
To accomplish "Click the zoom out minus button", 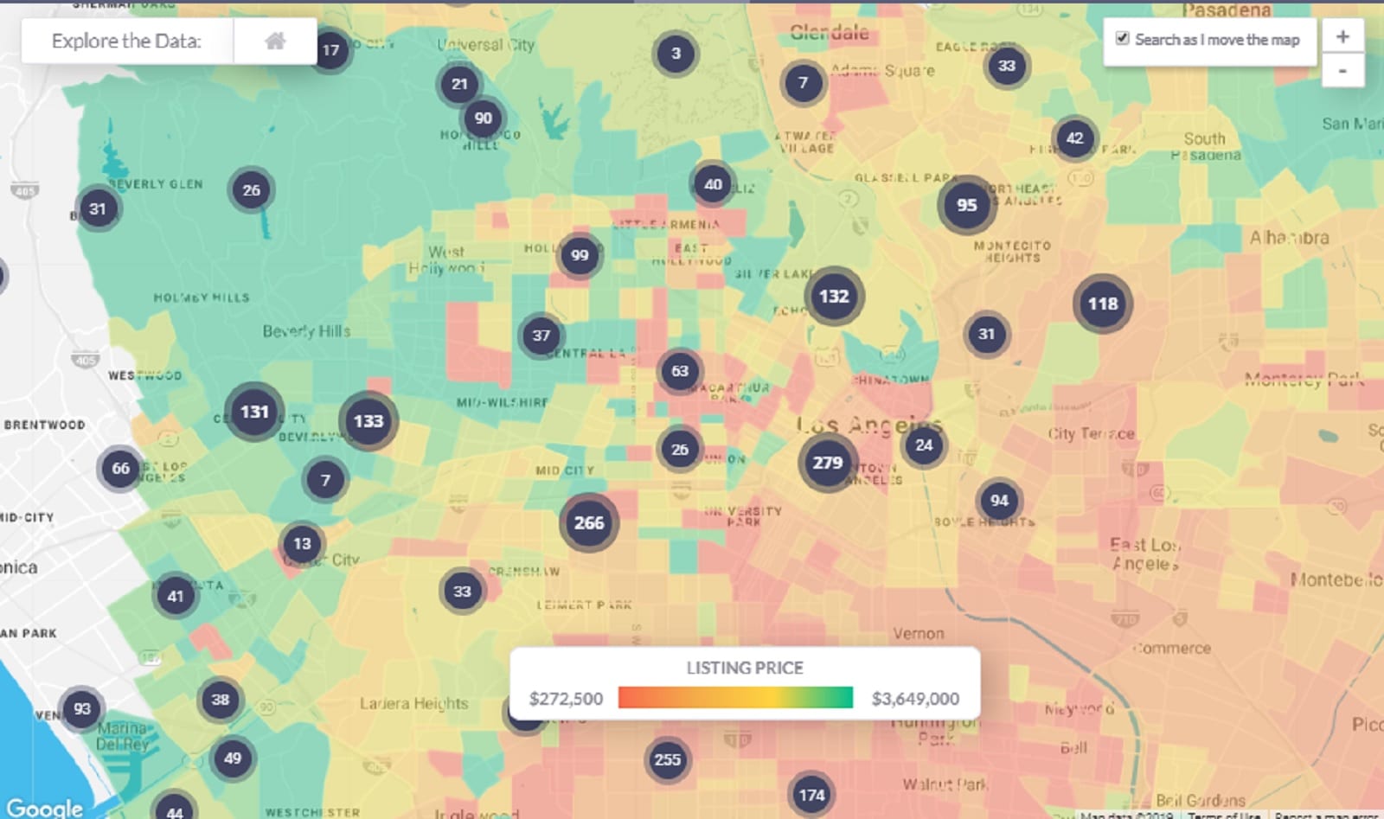I will tap(1343, 70).
